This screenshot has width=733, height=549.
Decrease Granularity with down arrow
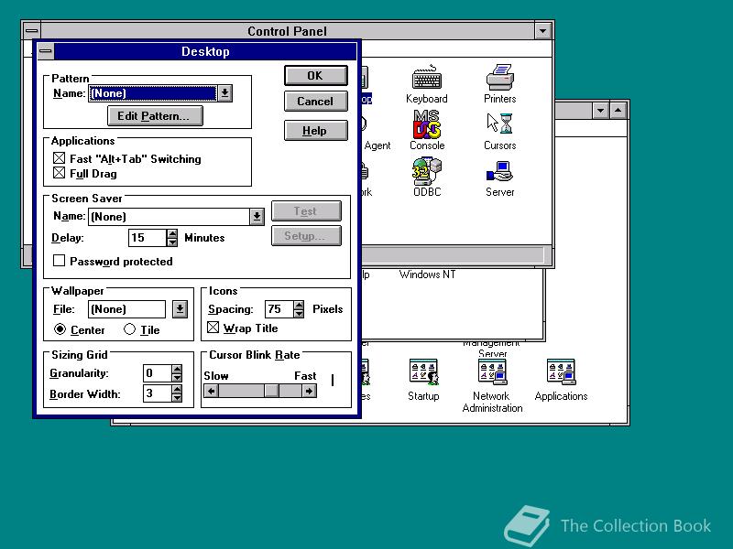coord(177,377)
